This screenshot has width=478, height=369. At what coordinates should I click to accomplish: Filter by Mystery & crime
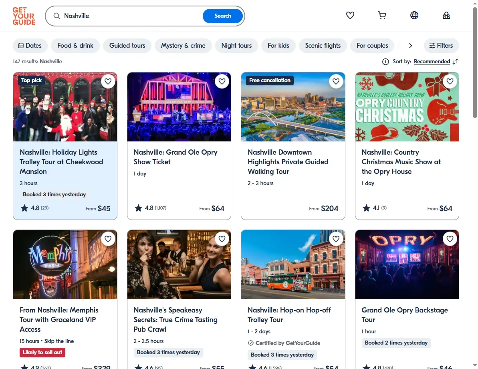(x=183, y=46)
